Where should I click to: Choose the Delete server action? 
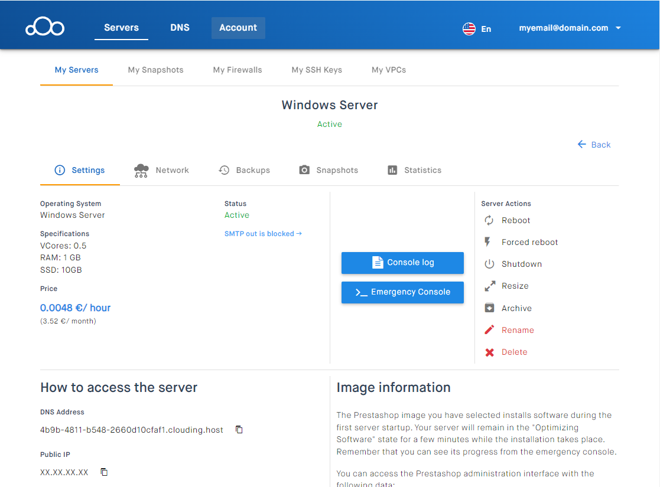pos(506,352)
